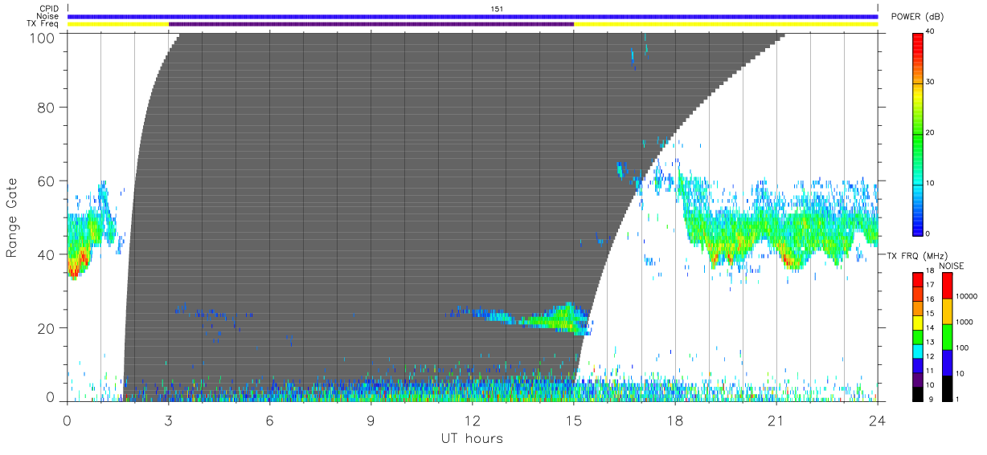The image size is (987, 455).
Task: Click the red 17–18 MHz swatch in TX FRQ legend
Action: coord(918,279)
